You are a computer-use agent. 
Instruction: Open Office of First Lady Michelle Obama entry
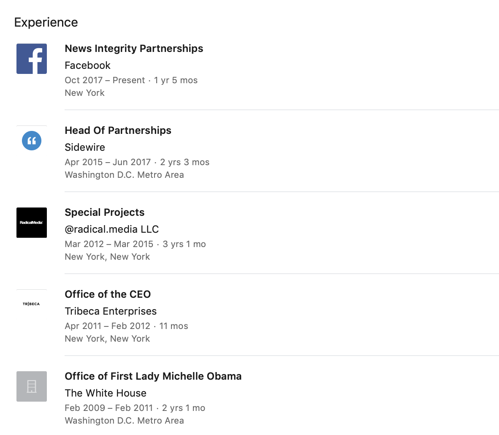coord(153,376)
